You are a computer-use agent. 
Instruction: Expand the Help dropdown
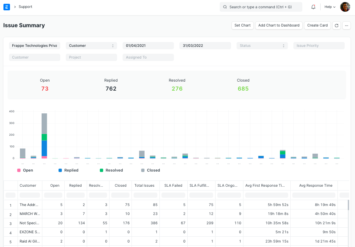pyautogui.click(x=329, y=7)
